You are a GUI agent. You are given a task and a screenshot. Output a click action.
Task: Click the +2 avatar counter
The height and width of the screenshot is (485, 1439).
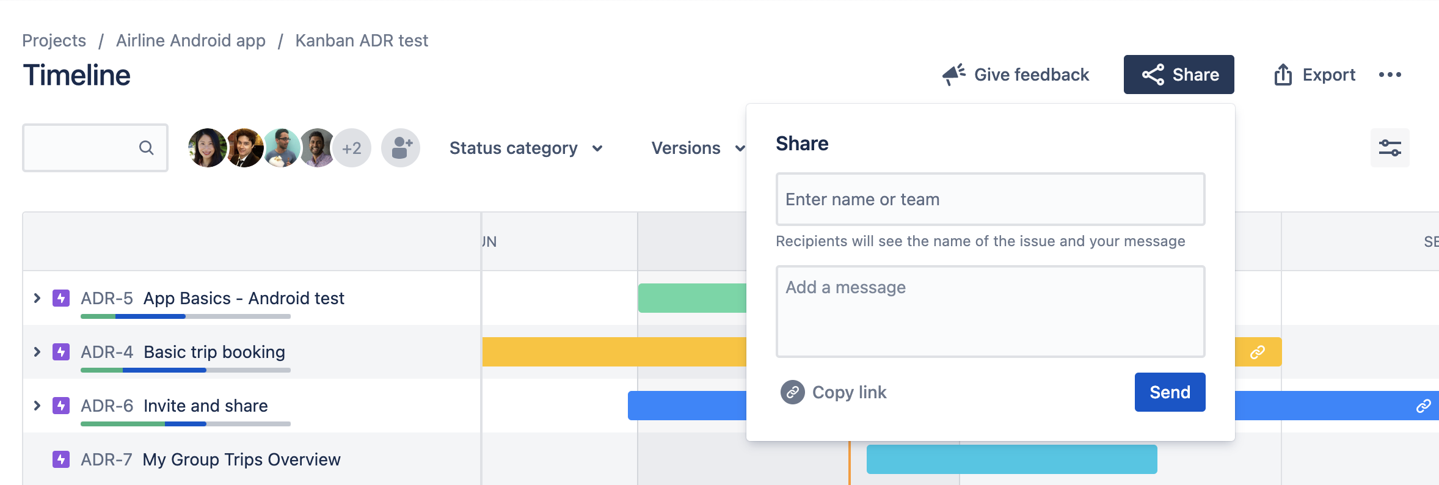click(x=352, y=147)
